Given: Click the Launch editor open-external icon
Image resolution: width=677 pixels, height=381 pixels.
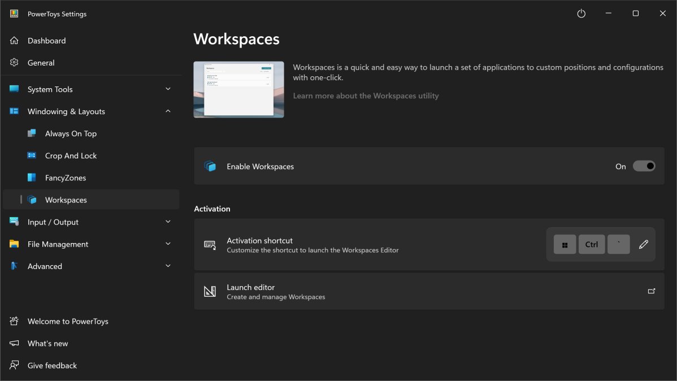Looking at the screenshot, I should pyautogui.click(x=651, y=291).
